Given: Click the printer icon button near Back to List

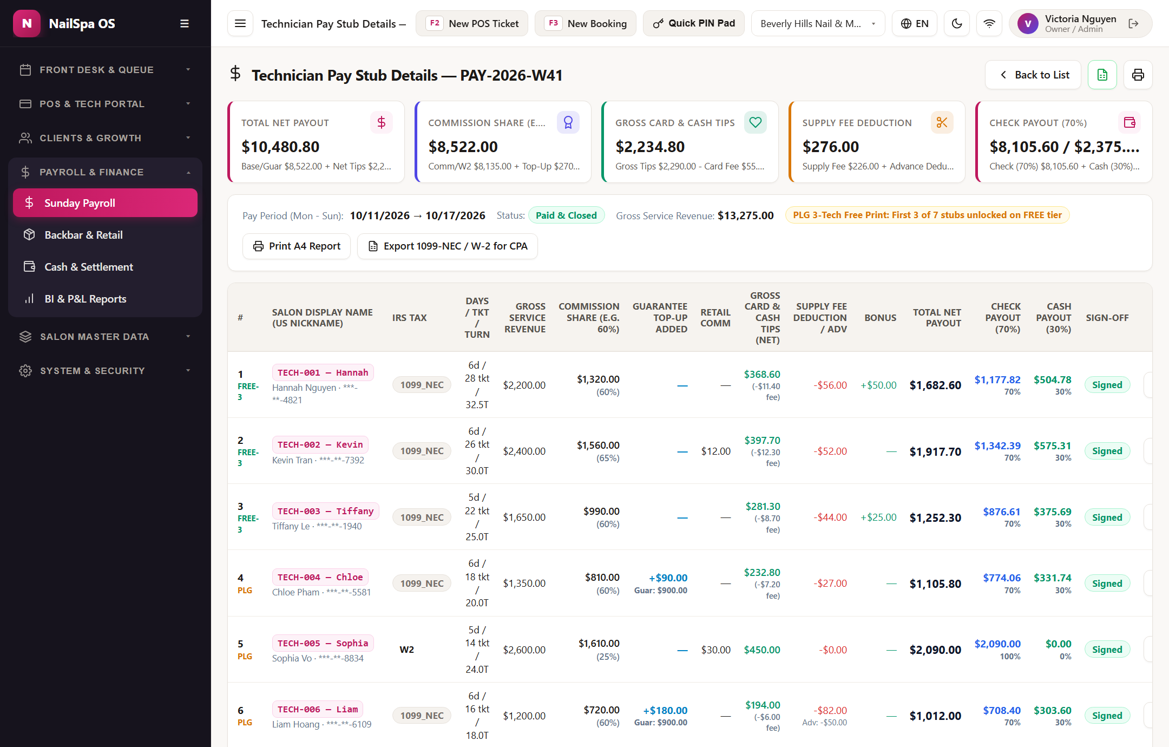Looking at the screenshot, I should [1138, 75].
